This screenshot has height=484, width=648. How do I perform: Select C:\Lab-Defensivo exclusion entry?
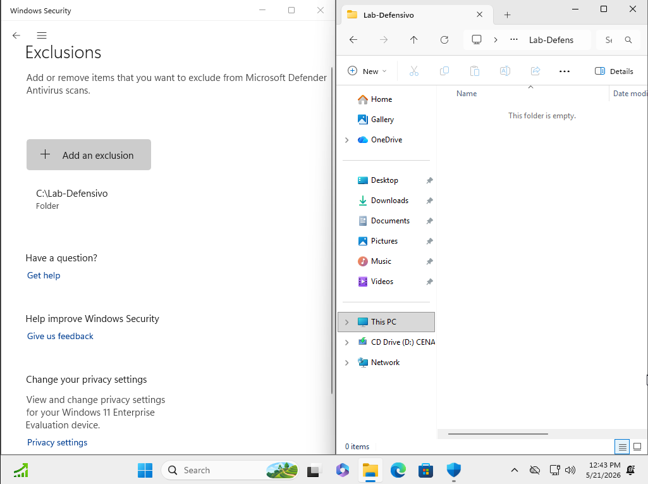tap(72, 199)
